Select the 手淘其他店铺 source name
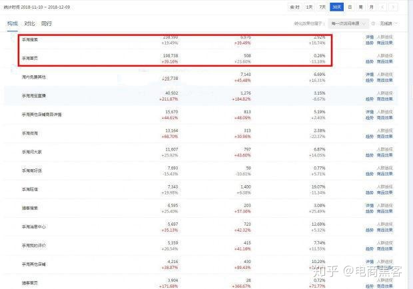Viewport: 413px width, 289px height. tap(34, 264)
